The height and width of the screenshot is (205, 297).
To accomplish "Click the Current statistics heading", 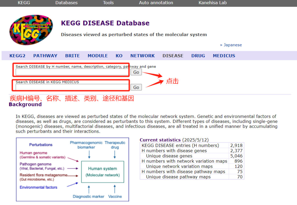I will point(160,140).
